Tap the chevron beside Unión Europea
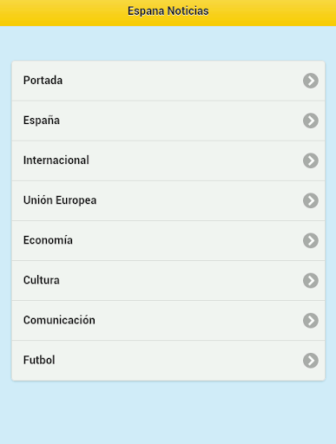Viewport: 336px width, 444px height. coord(311,200)
